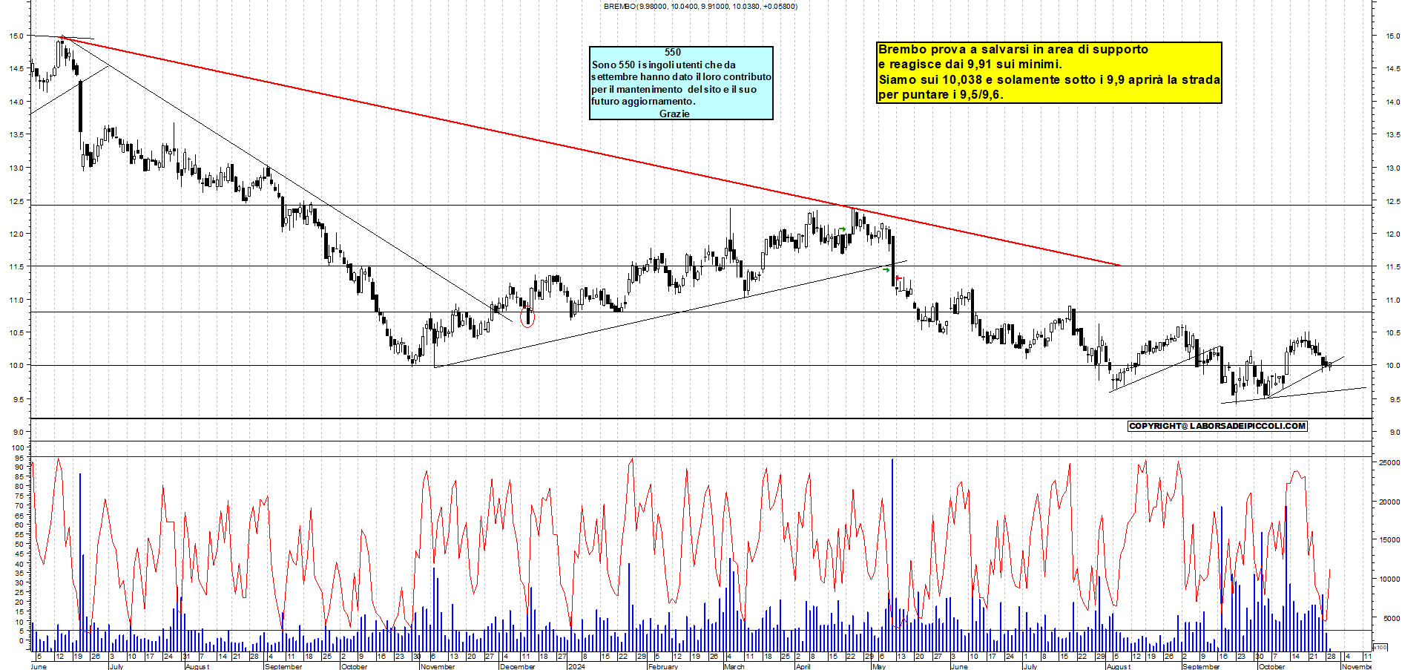
Task: Click the '75' oscillator scale label
Action: click(x=19, y=496)
